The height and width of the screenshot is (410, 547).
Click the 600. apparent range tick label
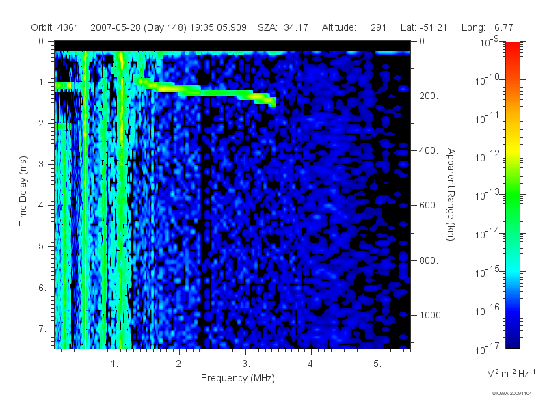click(x=429, y=206)
